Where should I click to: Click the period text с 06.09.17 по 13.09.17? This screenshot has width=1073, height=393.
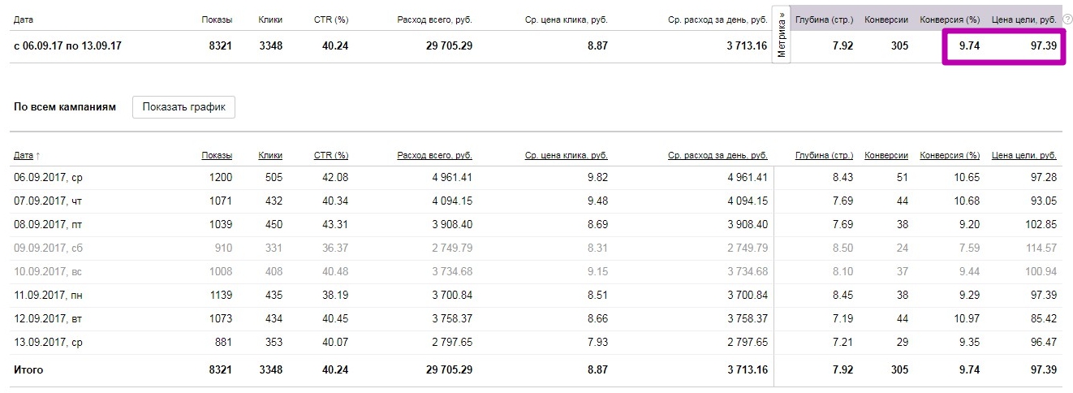pyautogui.click(x=67, y=46)
